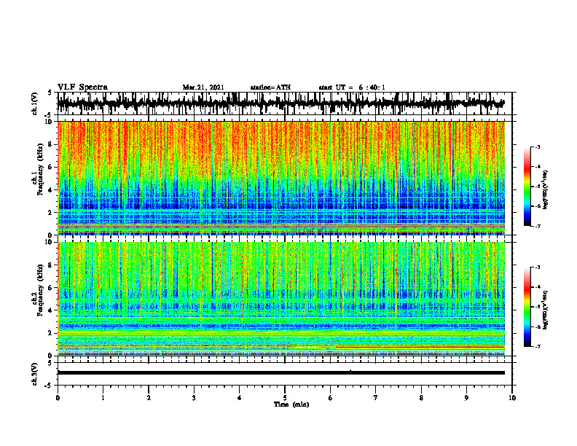Click the ch.2 spectrogram color scale bar
Viewport: 577px width, 446px height.
pos(527,307)
